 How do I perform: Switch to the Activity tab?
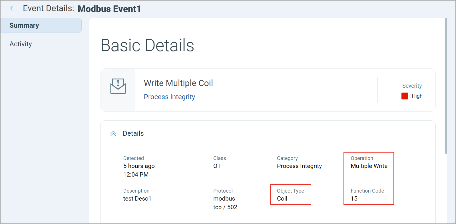[21, 44]
